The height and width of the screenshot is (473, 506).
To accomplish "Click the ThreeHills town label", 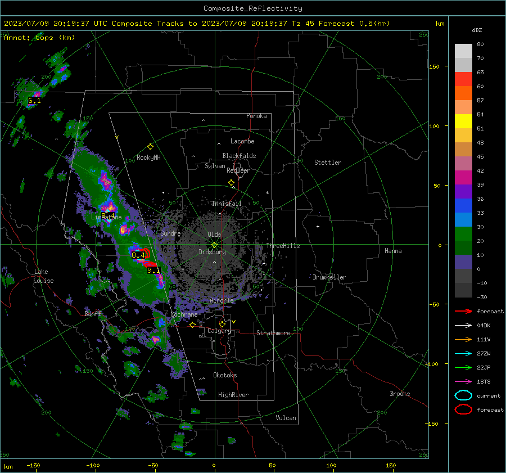I will click(x=283, y=246).
